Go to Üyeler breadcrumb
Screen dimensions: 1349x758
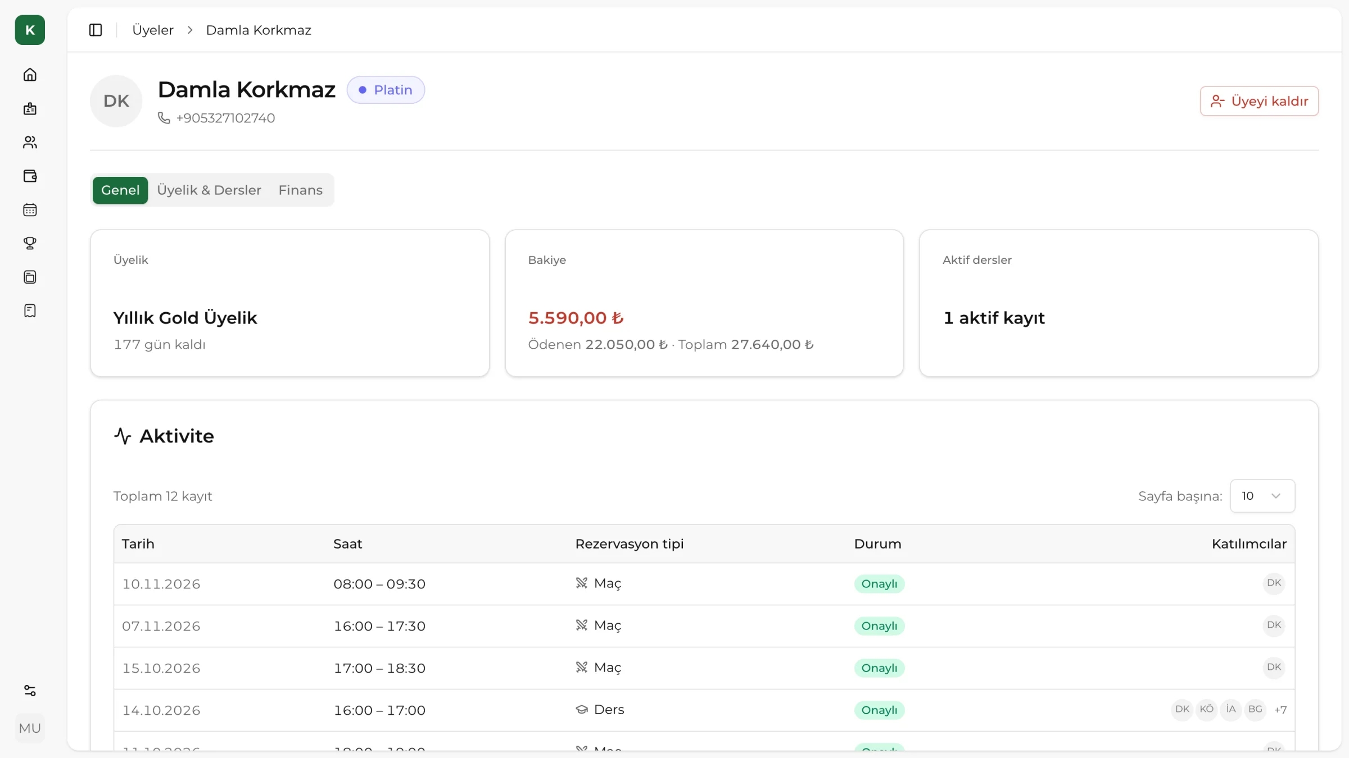click(153, 30)
